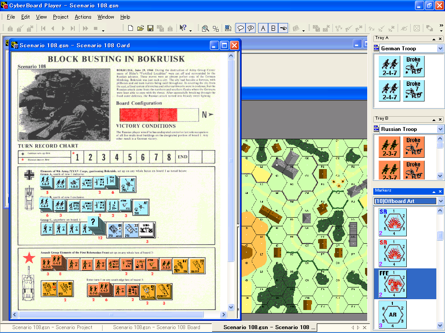
Task: Switch to Scenario 108 Board tab
Action: coord(156,327)
